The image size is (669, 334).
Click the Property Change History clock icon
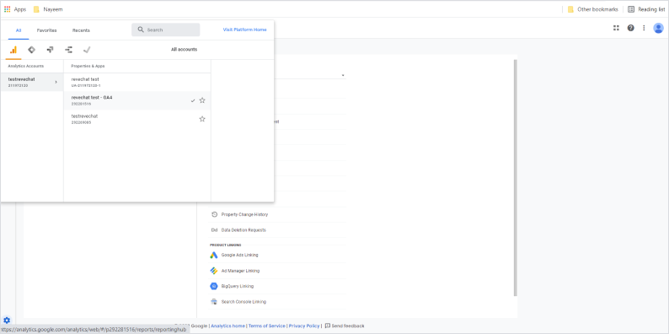tap(214, 214)
